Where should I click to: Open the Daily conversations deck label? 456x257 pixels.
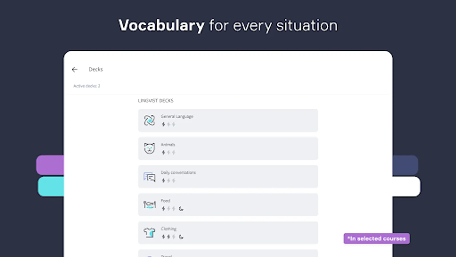178,172
